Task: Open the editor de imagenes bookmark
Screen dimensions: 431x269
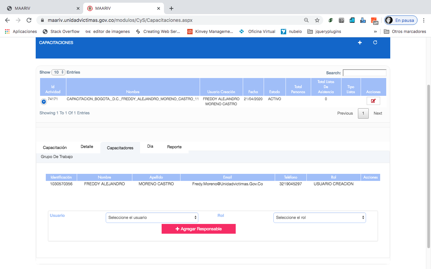Action: coord(107,32)
